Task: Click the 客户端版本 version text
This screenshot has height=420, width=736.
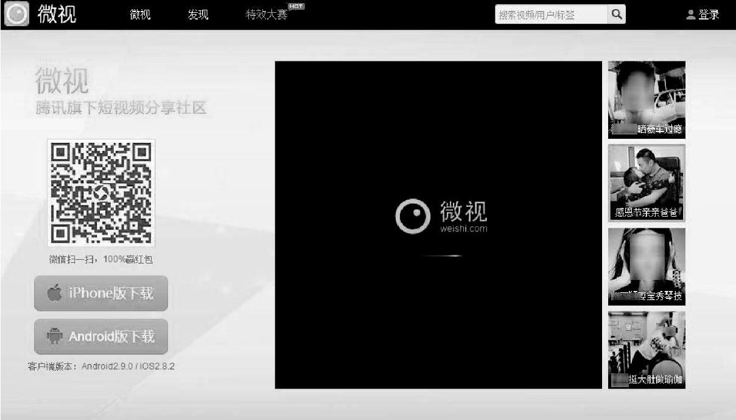Action: [101, 366]
